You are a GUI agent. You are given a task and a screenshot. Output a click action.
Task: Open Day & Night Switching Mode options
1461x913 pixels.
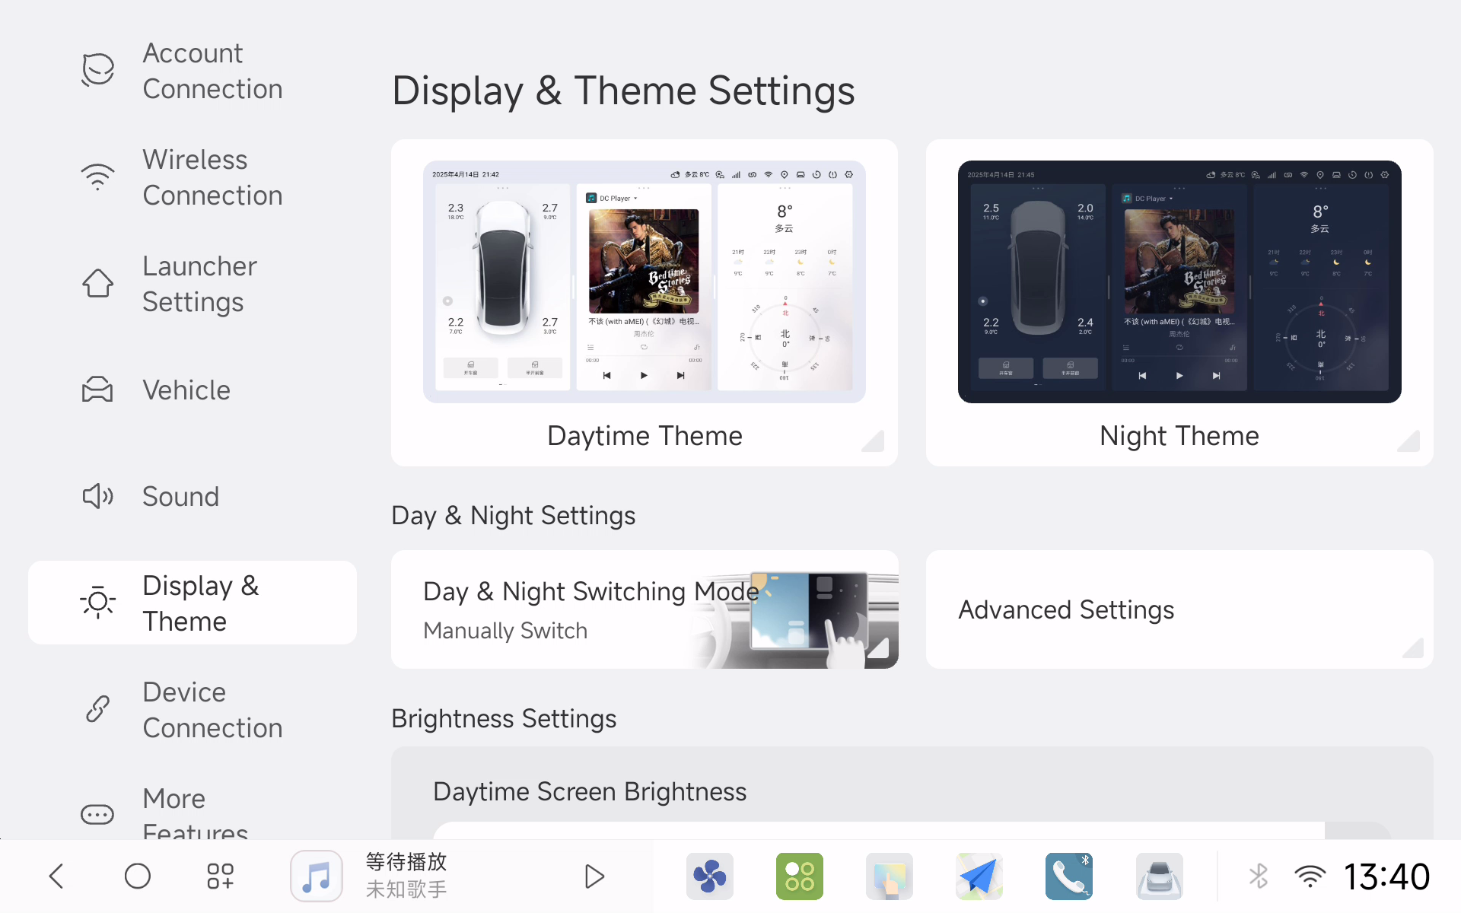(x=645, y=609)
